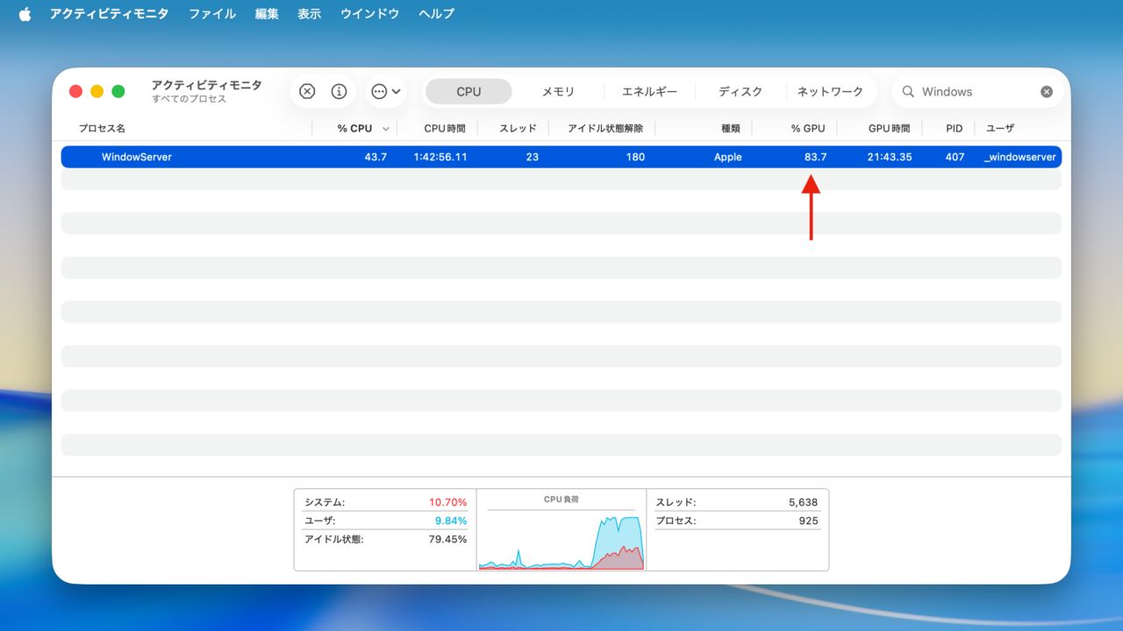The height and width of the screenshot is (631, 1123).
Task: Click the quit process (X) icon
Action: tap(307, 91)
